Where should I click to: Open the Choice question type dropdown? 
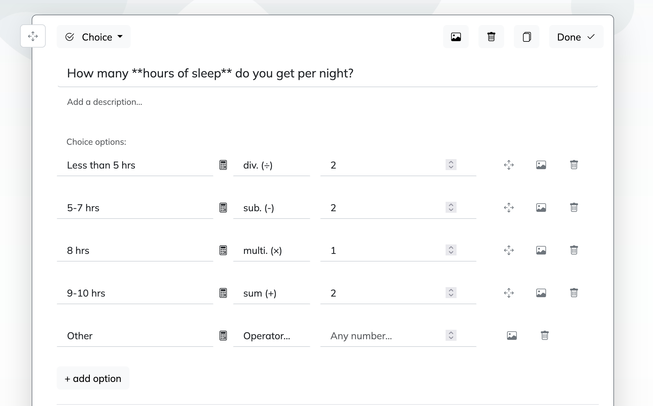click(x=94, y=37)
